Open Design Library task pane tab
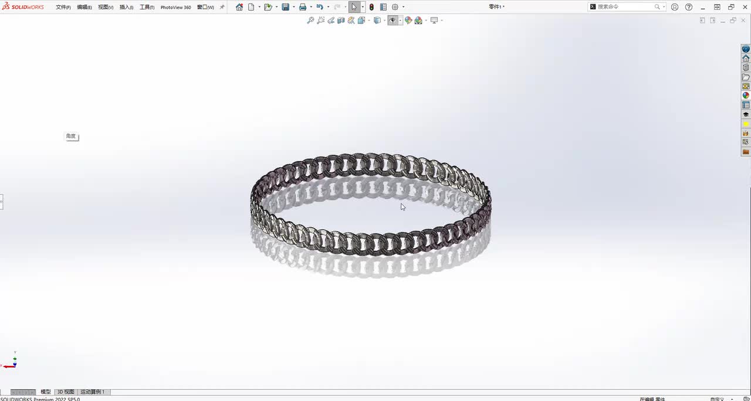Screen dimensions: 751x401 click(x=746, y=68)
